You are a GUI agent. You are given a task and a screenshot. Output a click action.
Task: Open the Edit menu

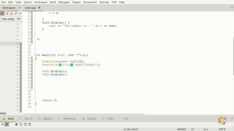pos(10,2)
